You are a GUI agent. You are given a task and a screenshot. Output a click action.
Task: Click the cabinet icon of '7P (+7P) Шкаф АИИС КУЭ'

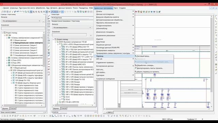[x=63, y=65]
